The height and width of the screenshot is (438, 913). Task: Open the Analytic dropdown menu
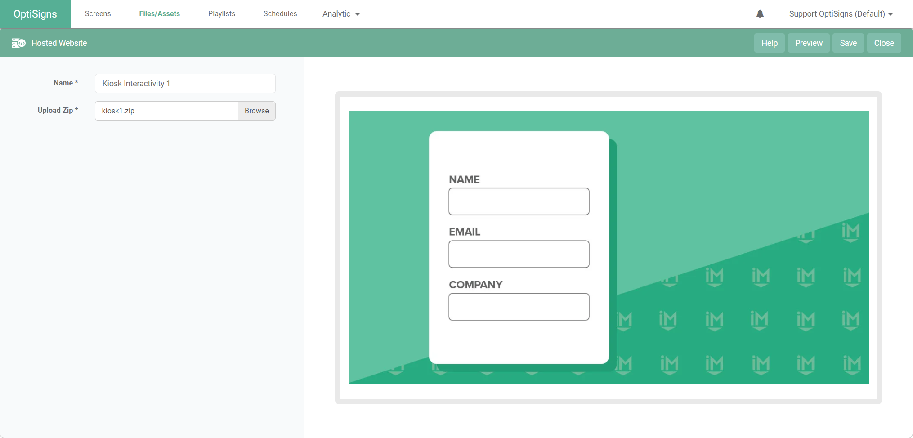340,14
